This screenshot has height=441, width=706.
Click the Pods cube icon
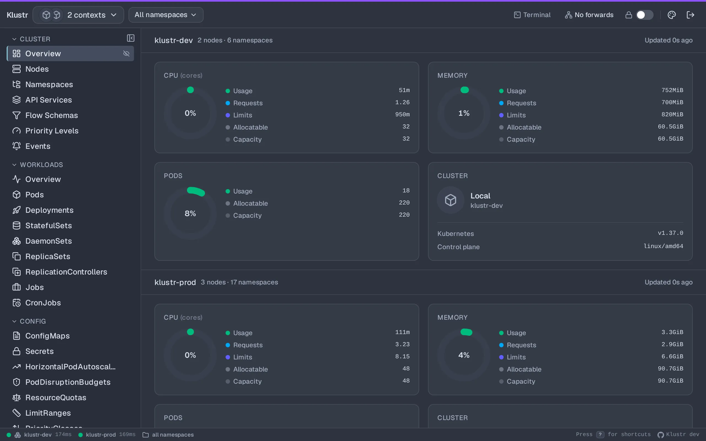pyautogui.click(x=17, y=195)
